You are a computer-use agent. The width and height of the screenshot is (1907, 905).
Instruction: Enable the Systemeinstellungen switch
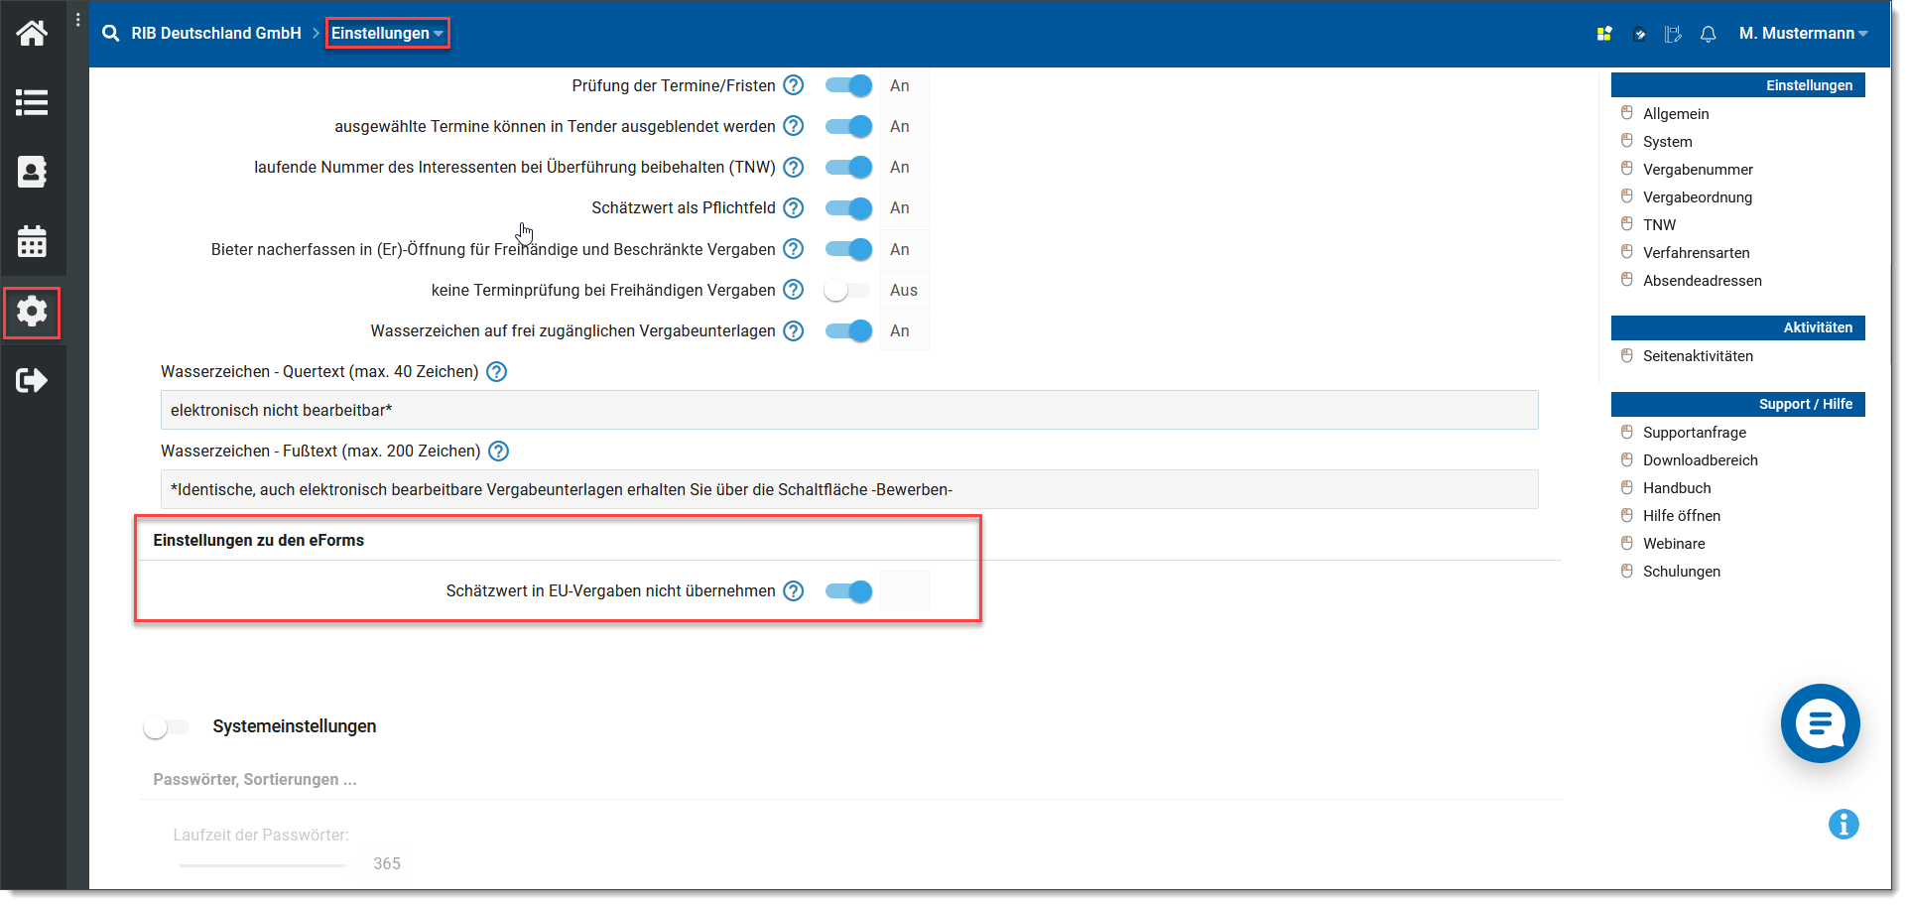(x=166, y=727)
